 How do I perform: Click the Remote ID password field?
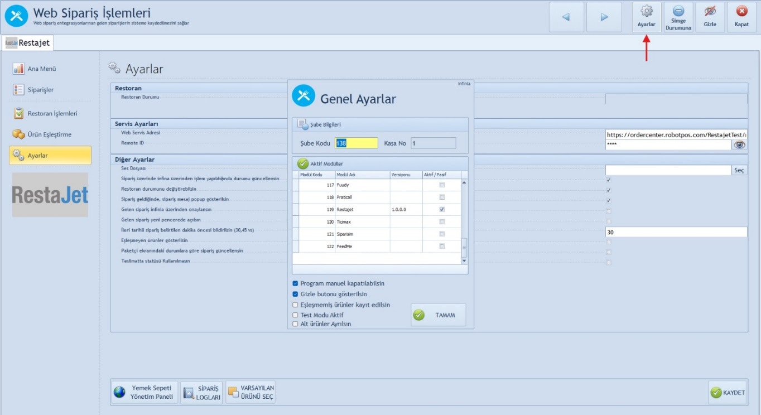tap(668, 144)
